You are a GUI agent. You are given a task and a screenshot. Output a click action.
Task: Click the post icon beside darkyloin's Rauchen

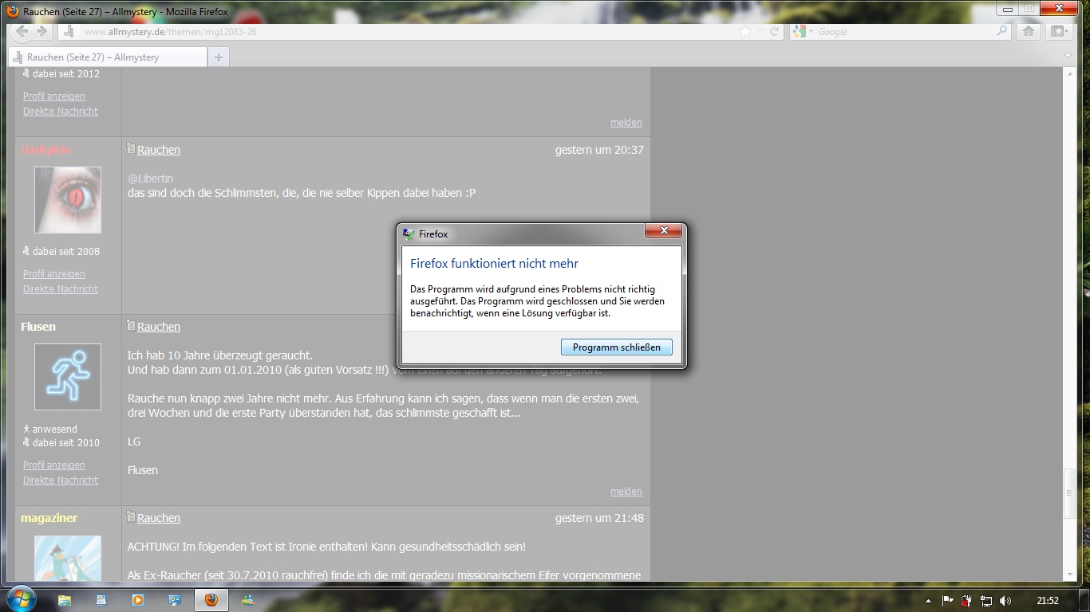pyautogui.click(x=132, y=148)
